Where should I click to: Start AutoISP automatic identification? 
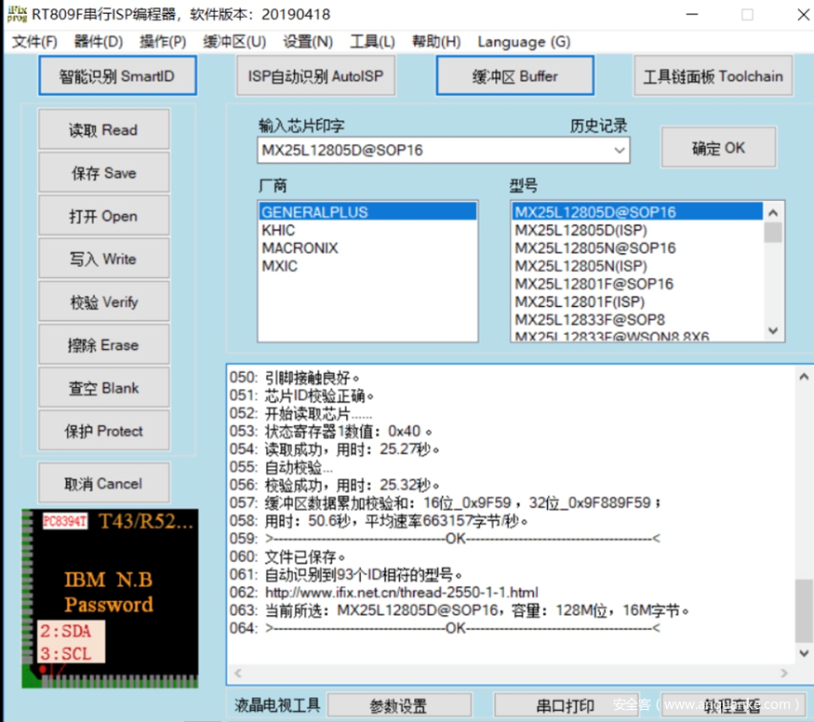(315, 75)
